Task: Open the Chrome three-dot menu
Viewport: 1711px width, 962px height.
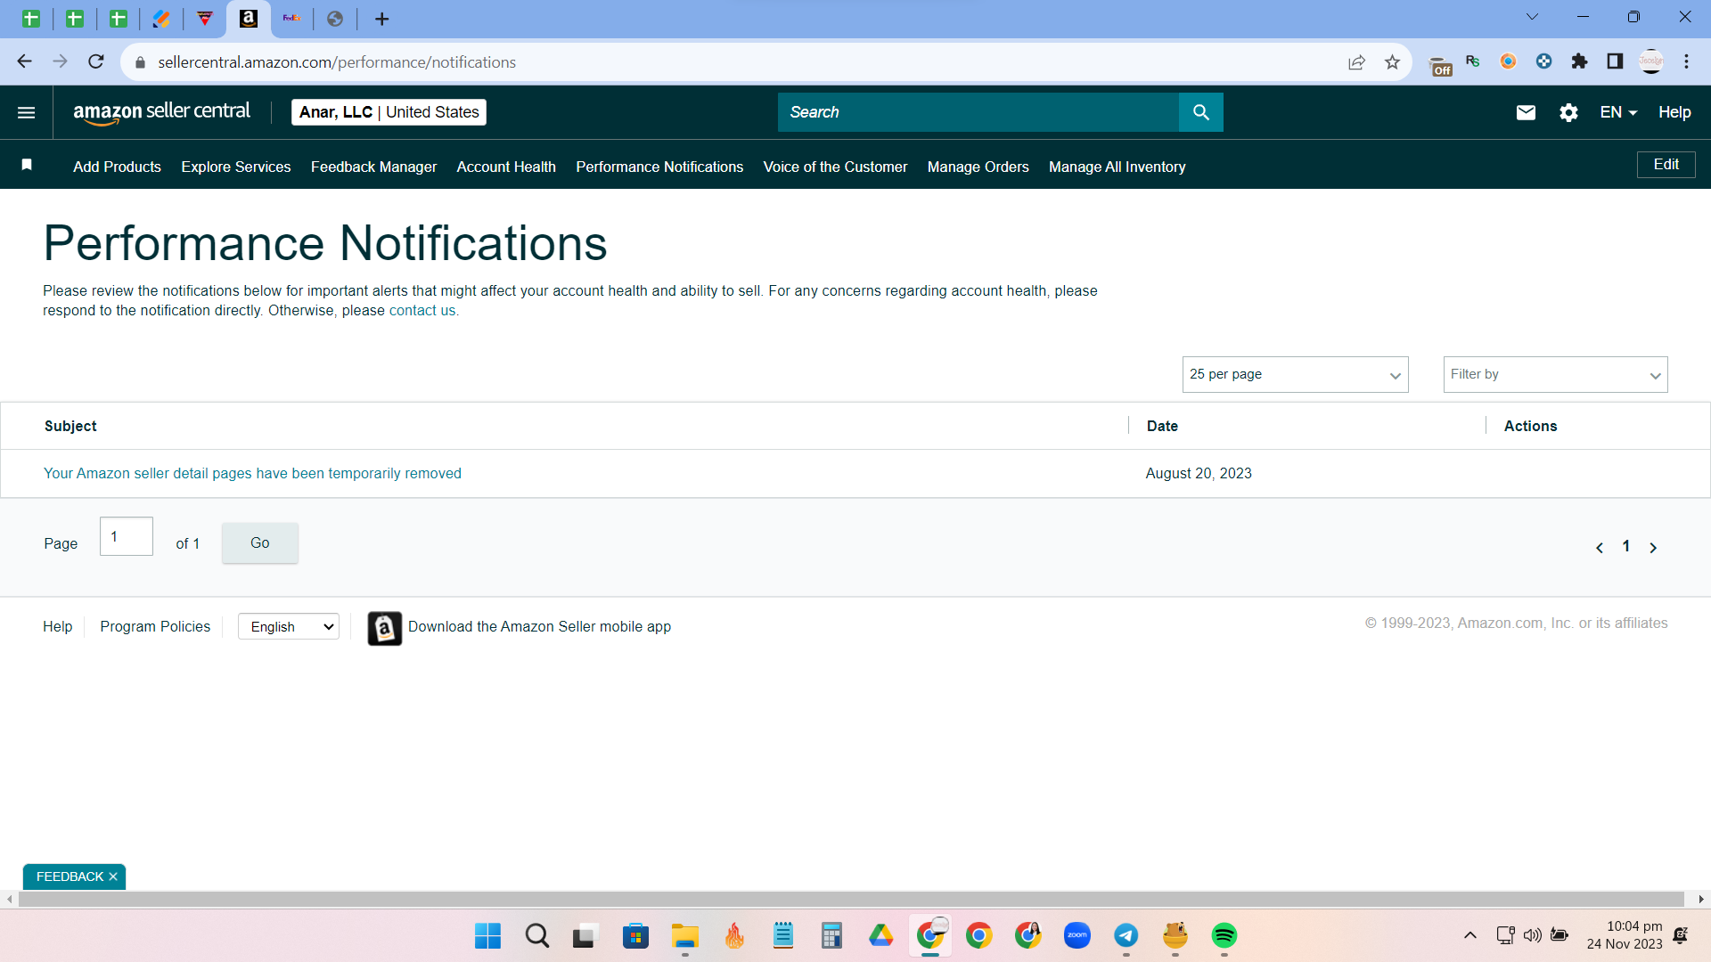Action: click(x=1686, y=61)
